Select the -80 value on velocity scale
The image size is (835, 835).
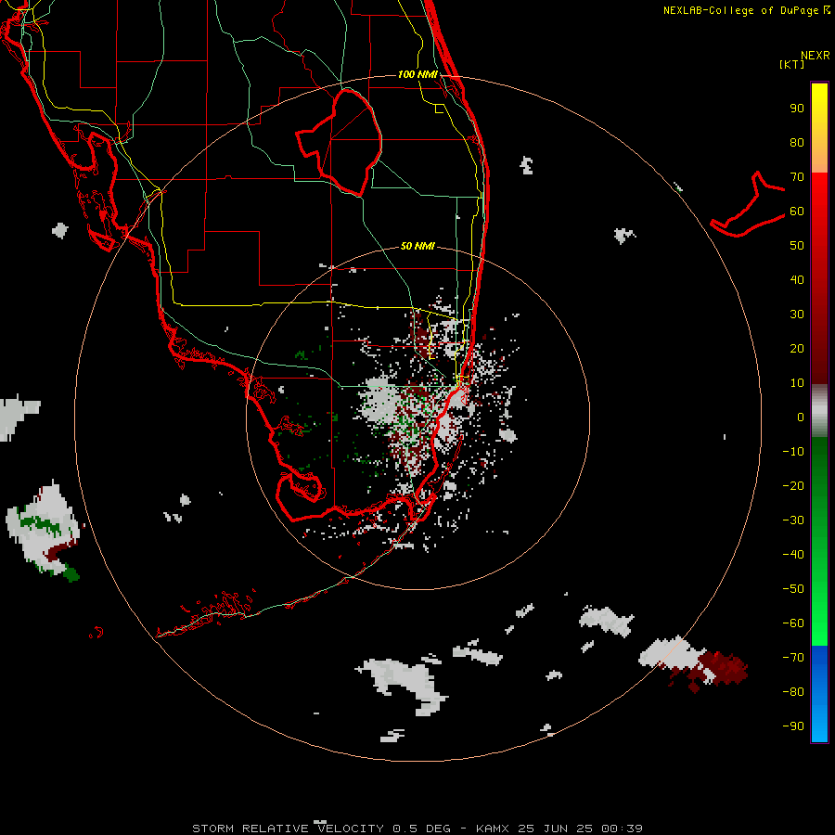click(x=793, y=692)
